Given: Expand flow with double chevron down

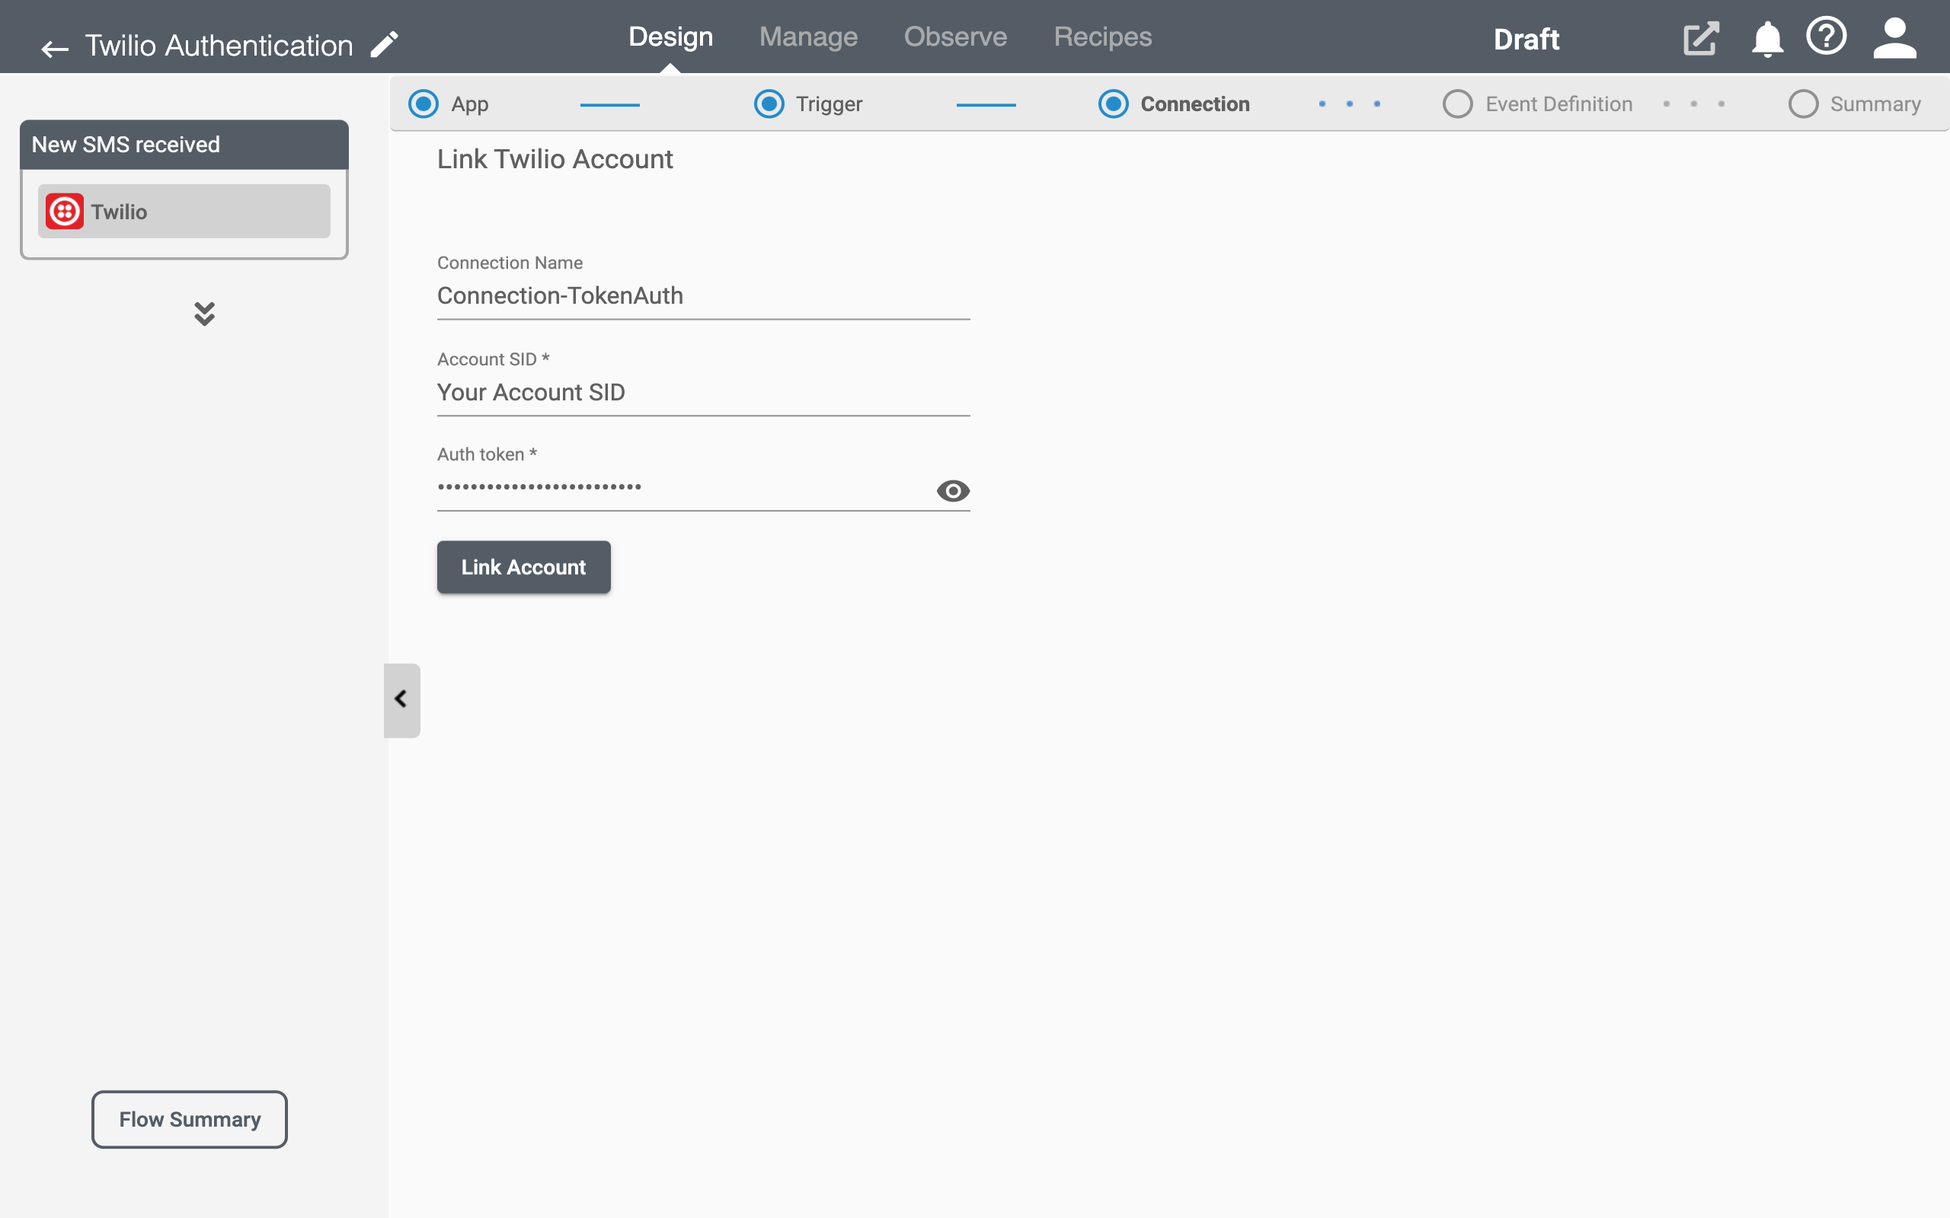Looking at the screenshot, I should coord(205,314).
